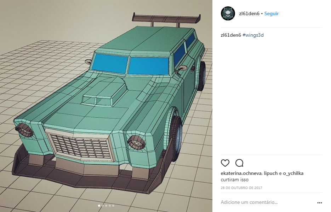
Task: Select the second carousel dot indicator
Action: (x=103, y=206)
